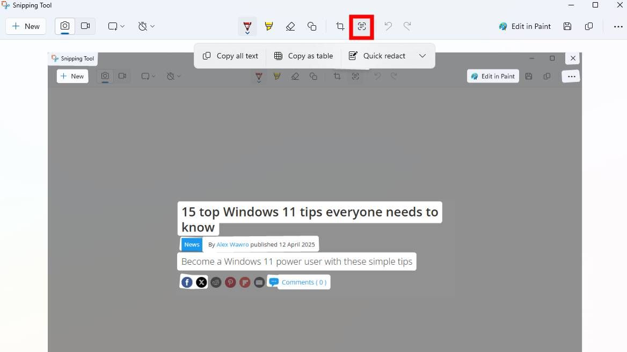Choose Copy as table from the text actions bar

[303, 56]
